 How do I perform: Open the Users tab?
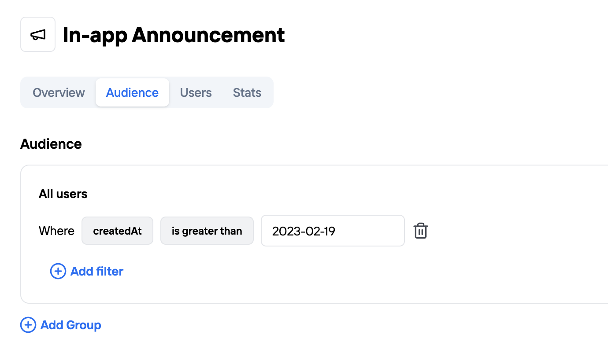[x=196, y=92]
